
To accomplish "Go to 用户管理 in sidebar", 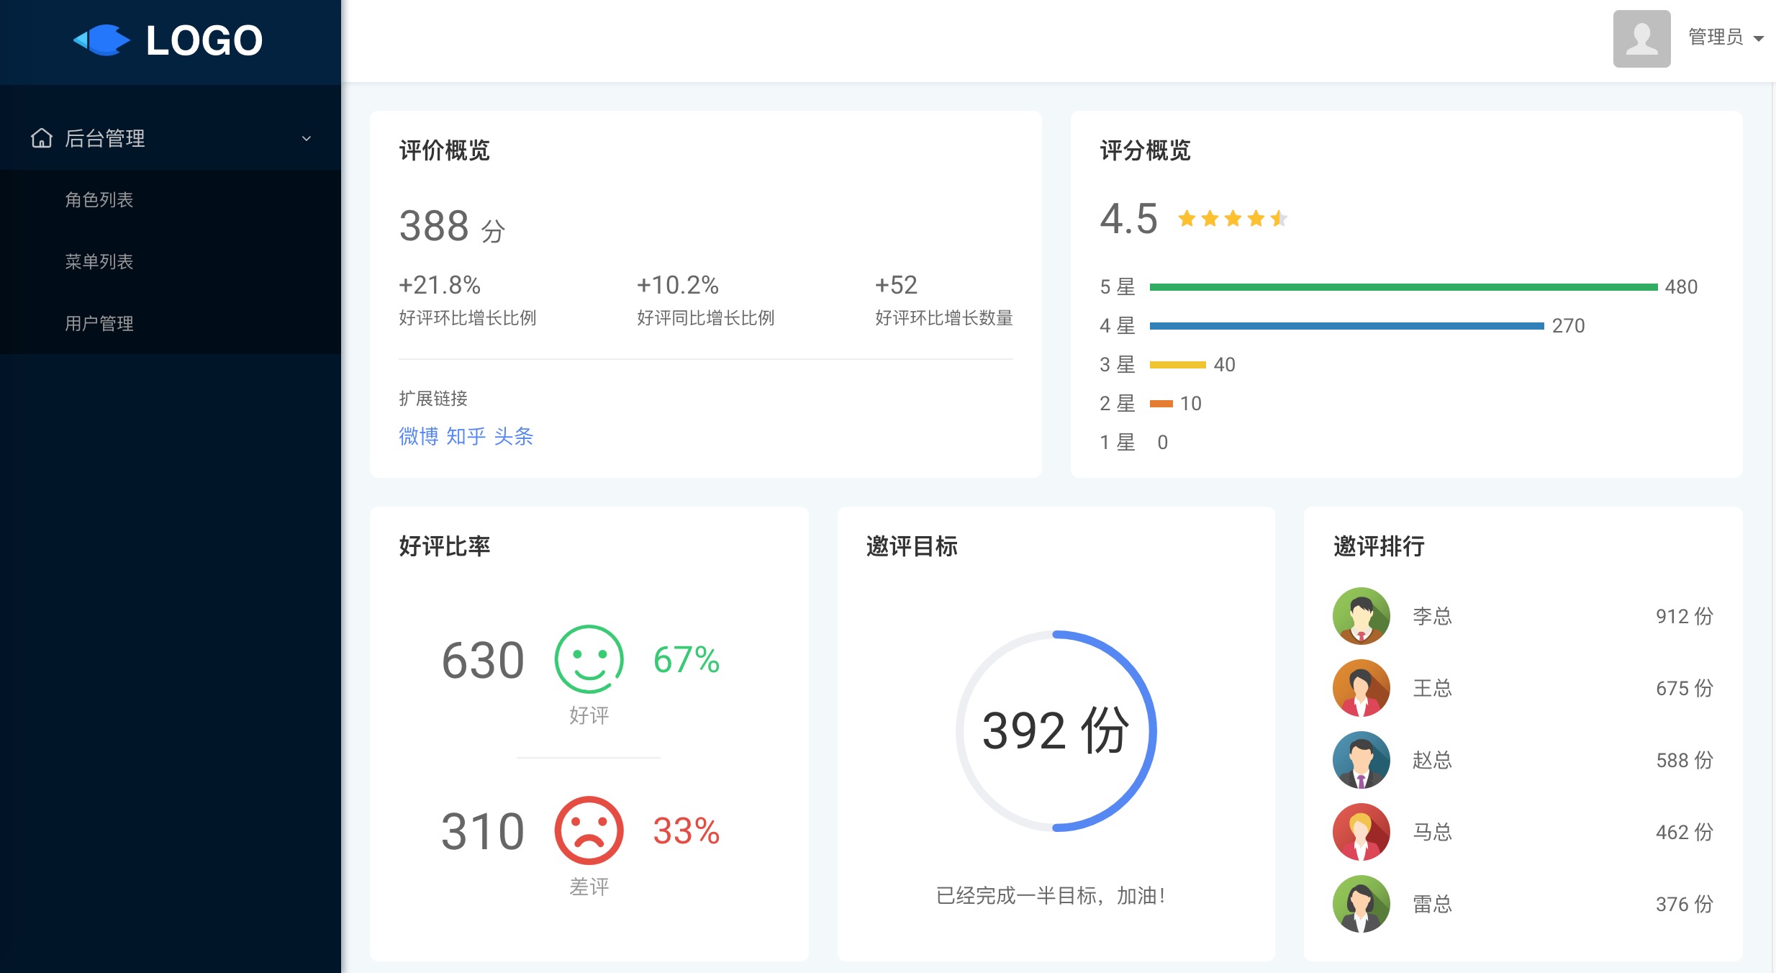I will click(99, 323).
